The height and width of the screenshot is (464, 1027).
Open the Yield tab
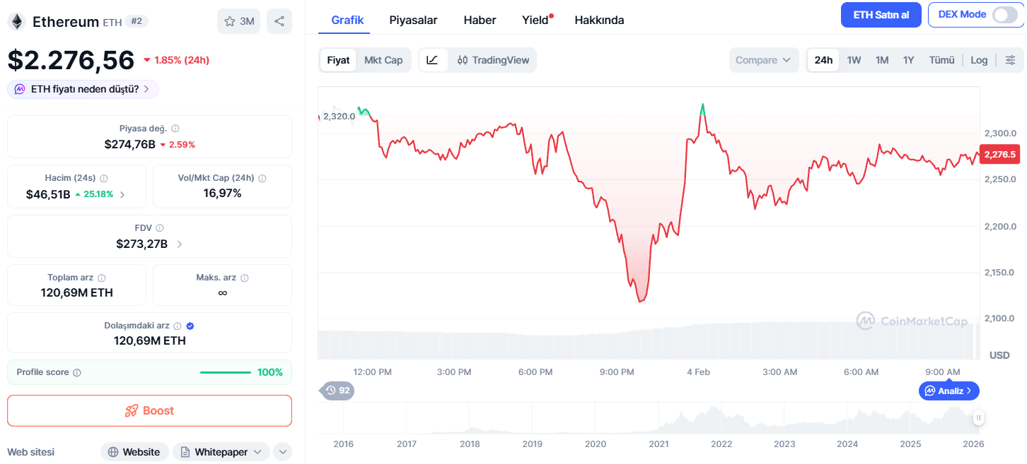[x=535, y=20]
